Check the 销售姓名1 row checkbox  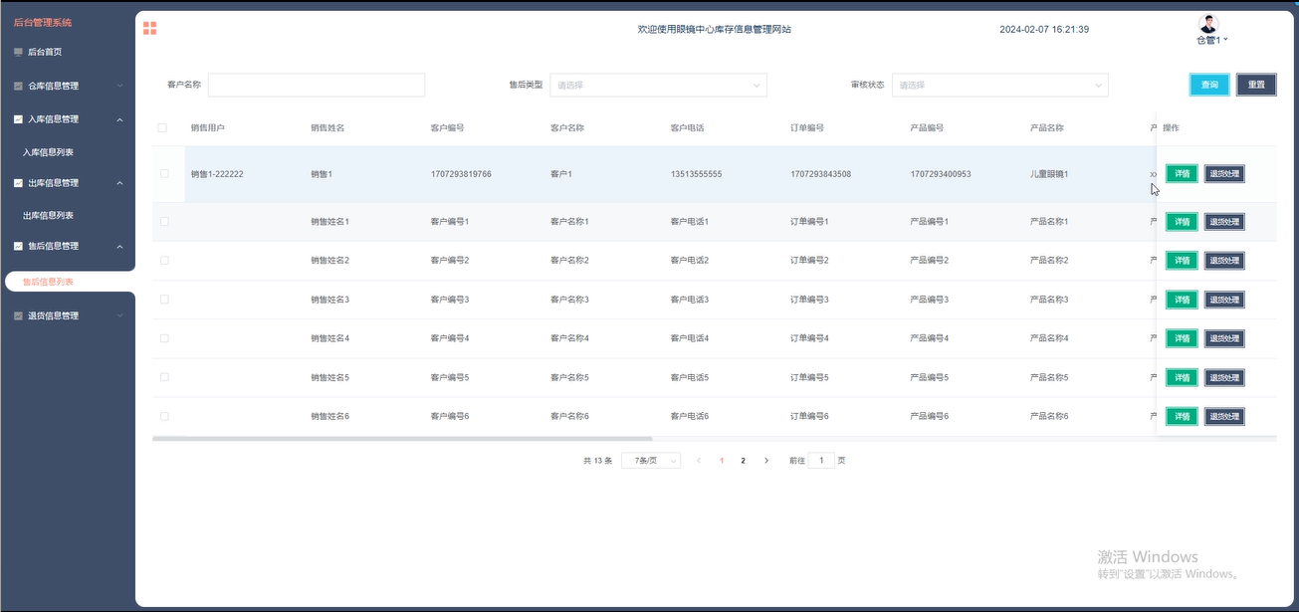(x=164, y=221)
